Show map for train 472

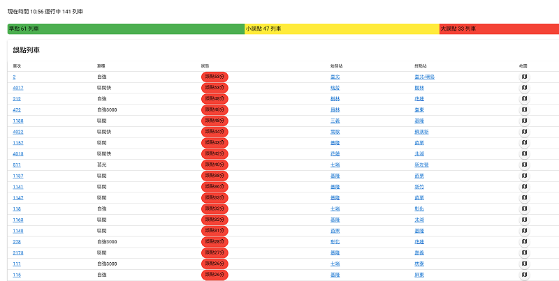point(524,109)
